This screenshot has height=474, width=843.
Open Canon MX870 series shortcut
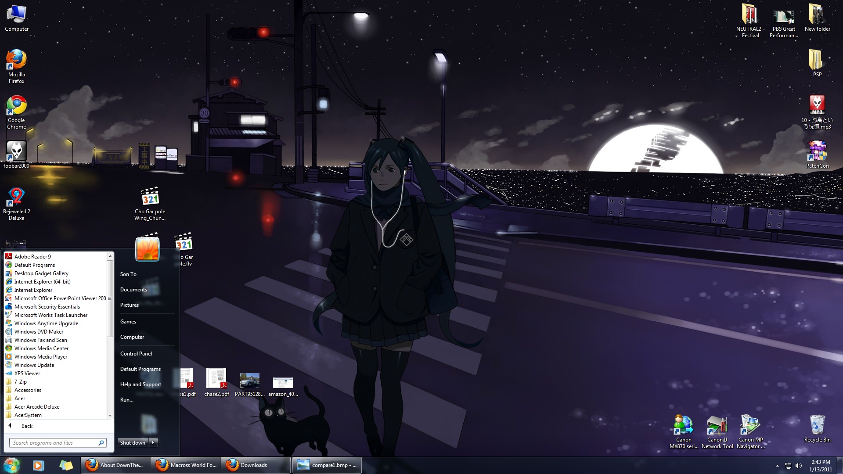(684, 432)
